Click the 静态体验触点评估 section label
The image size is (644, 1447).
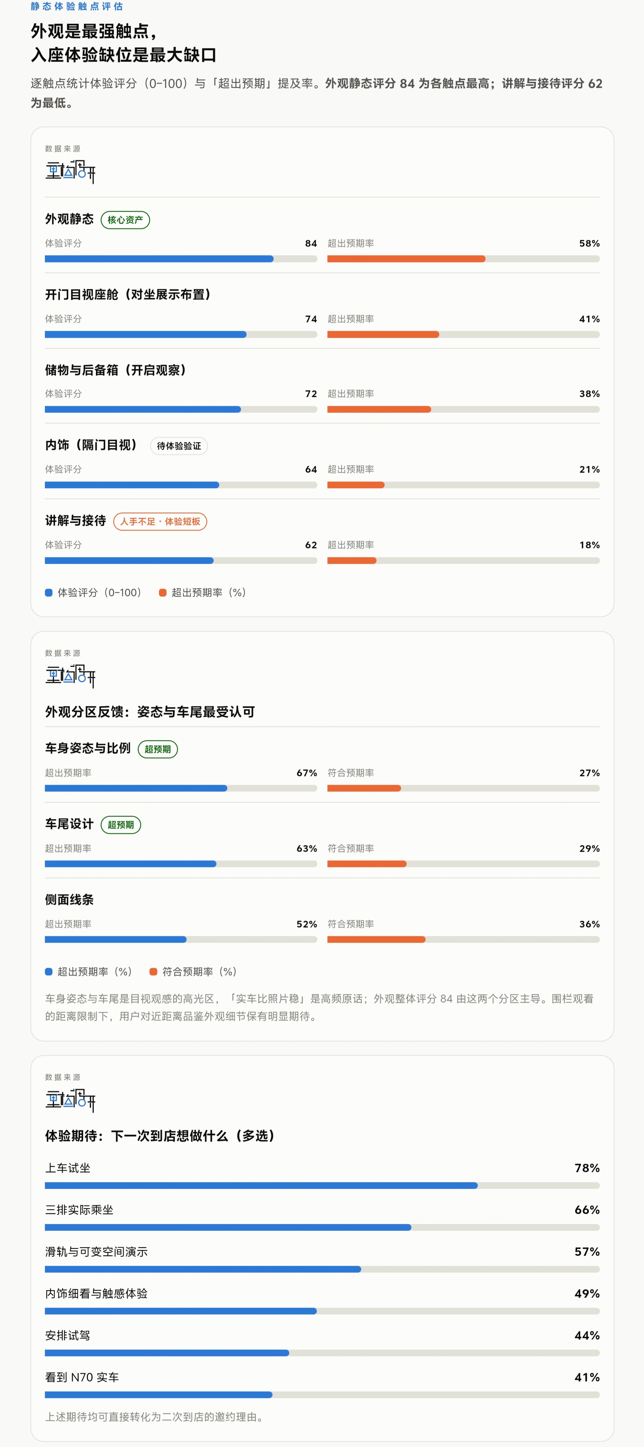(x=77, y=6)
